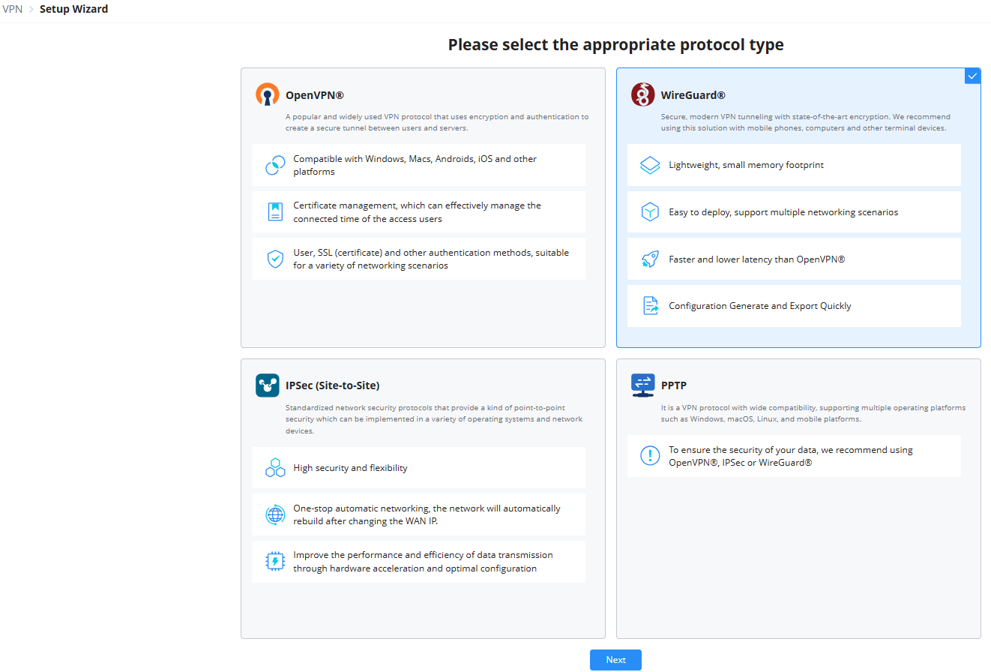Click the certificate management document icon
Image resolution: width=991 pixels, height=672 pixels.
coord(275,211)
